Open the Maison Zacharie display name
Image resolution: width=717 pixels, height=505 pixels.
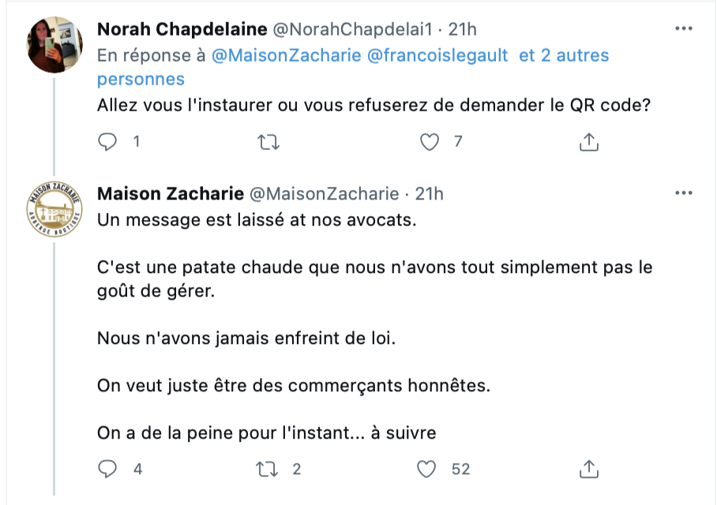click(x=171, y=193)
